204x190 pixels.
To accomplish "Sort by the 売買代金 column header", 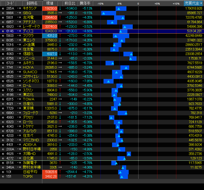I will (x=194, y=3).
